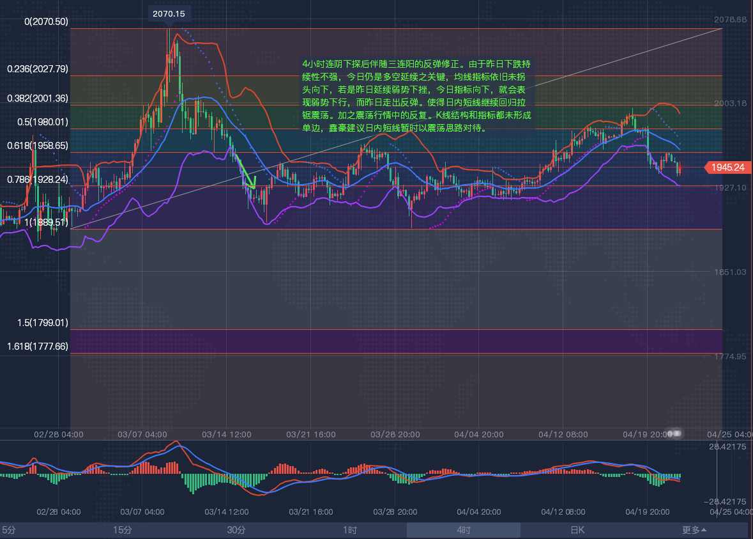Switch to the 30分 timeframe
Image resolution: width=753 pixels, height=539 pixels.
[x=236, y=530]
